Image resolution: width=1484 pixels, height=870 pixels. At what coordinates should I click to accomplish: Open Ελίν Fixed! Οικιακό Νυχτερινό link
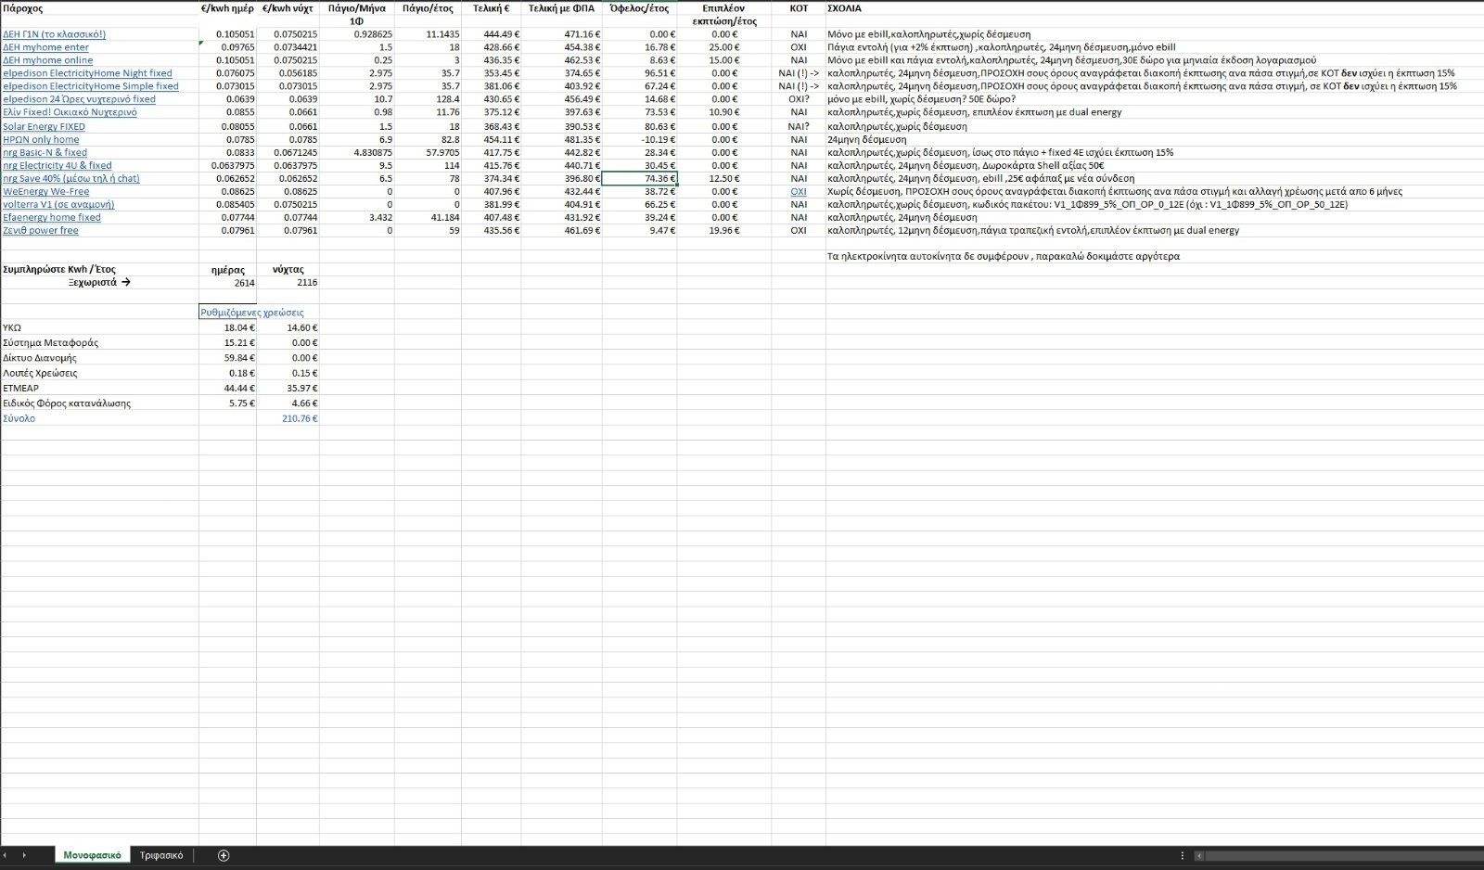pyautogui.click(x=70, y=112)
